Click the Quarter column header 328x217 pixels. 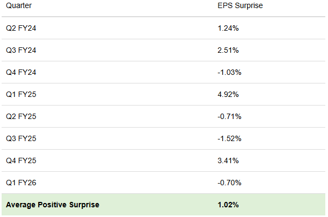[x=19, y=6]
